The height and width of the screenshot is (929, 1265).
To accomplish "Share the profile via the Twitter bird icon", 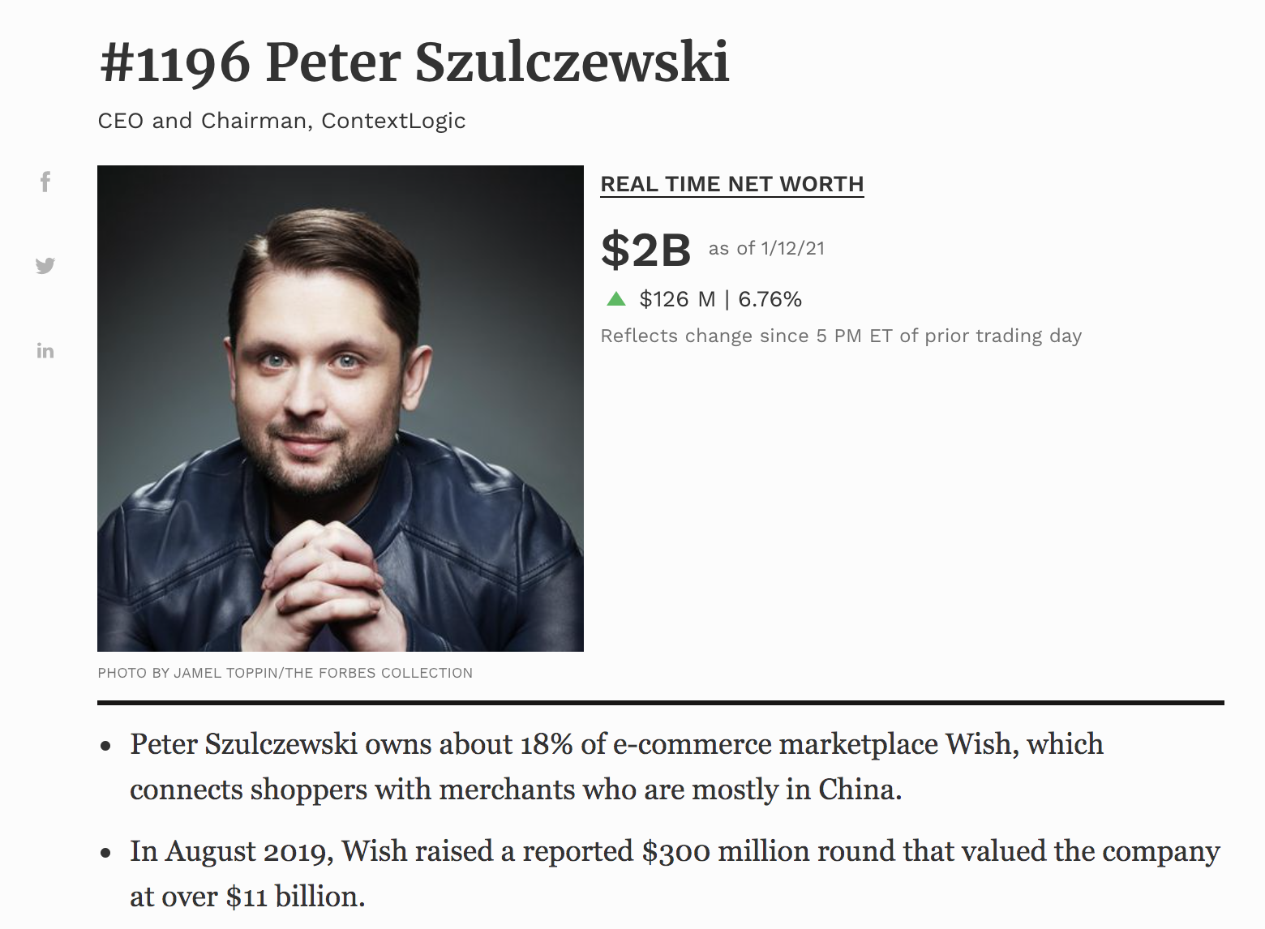I will pos(45,266).
